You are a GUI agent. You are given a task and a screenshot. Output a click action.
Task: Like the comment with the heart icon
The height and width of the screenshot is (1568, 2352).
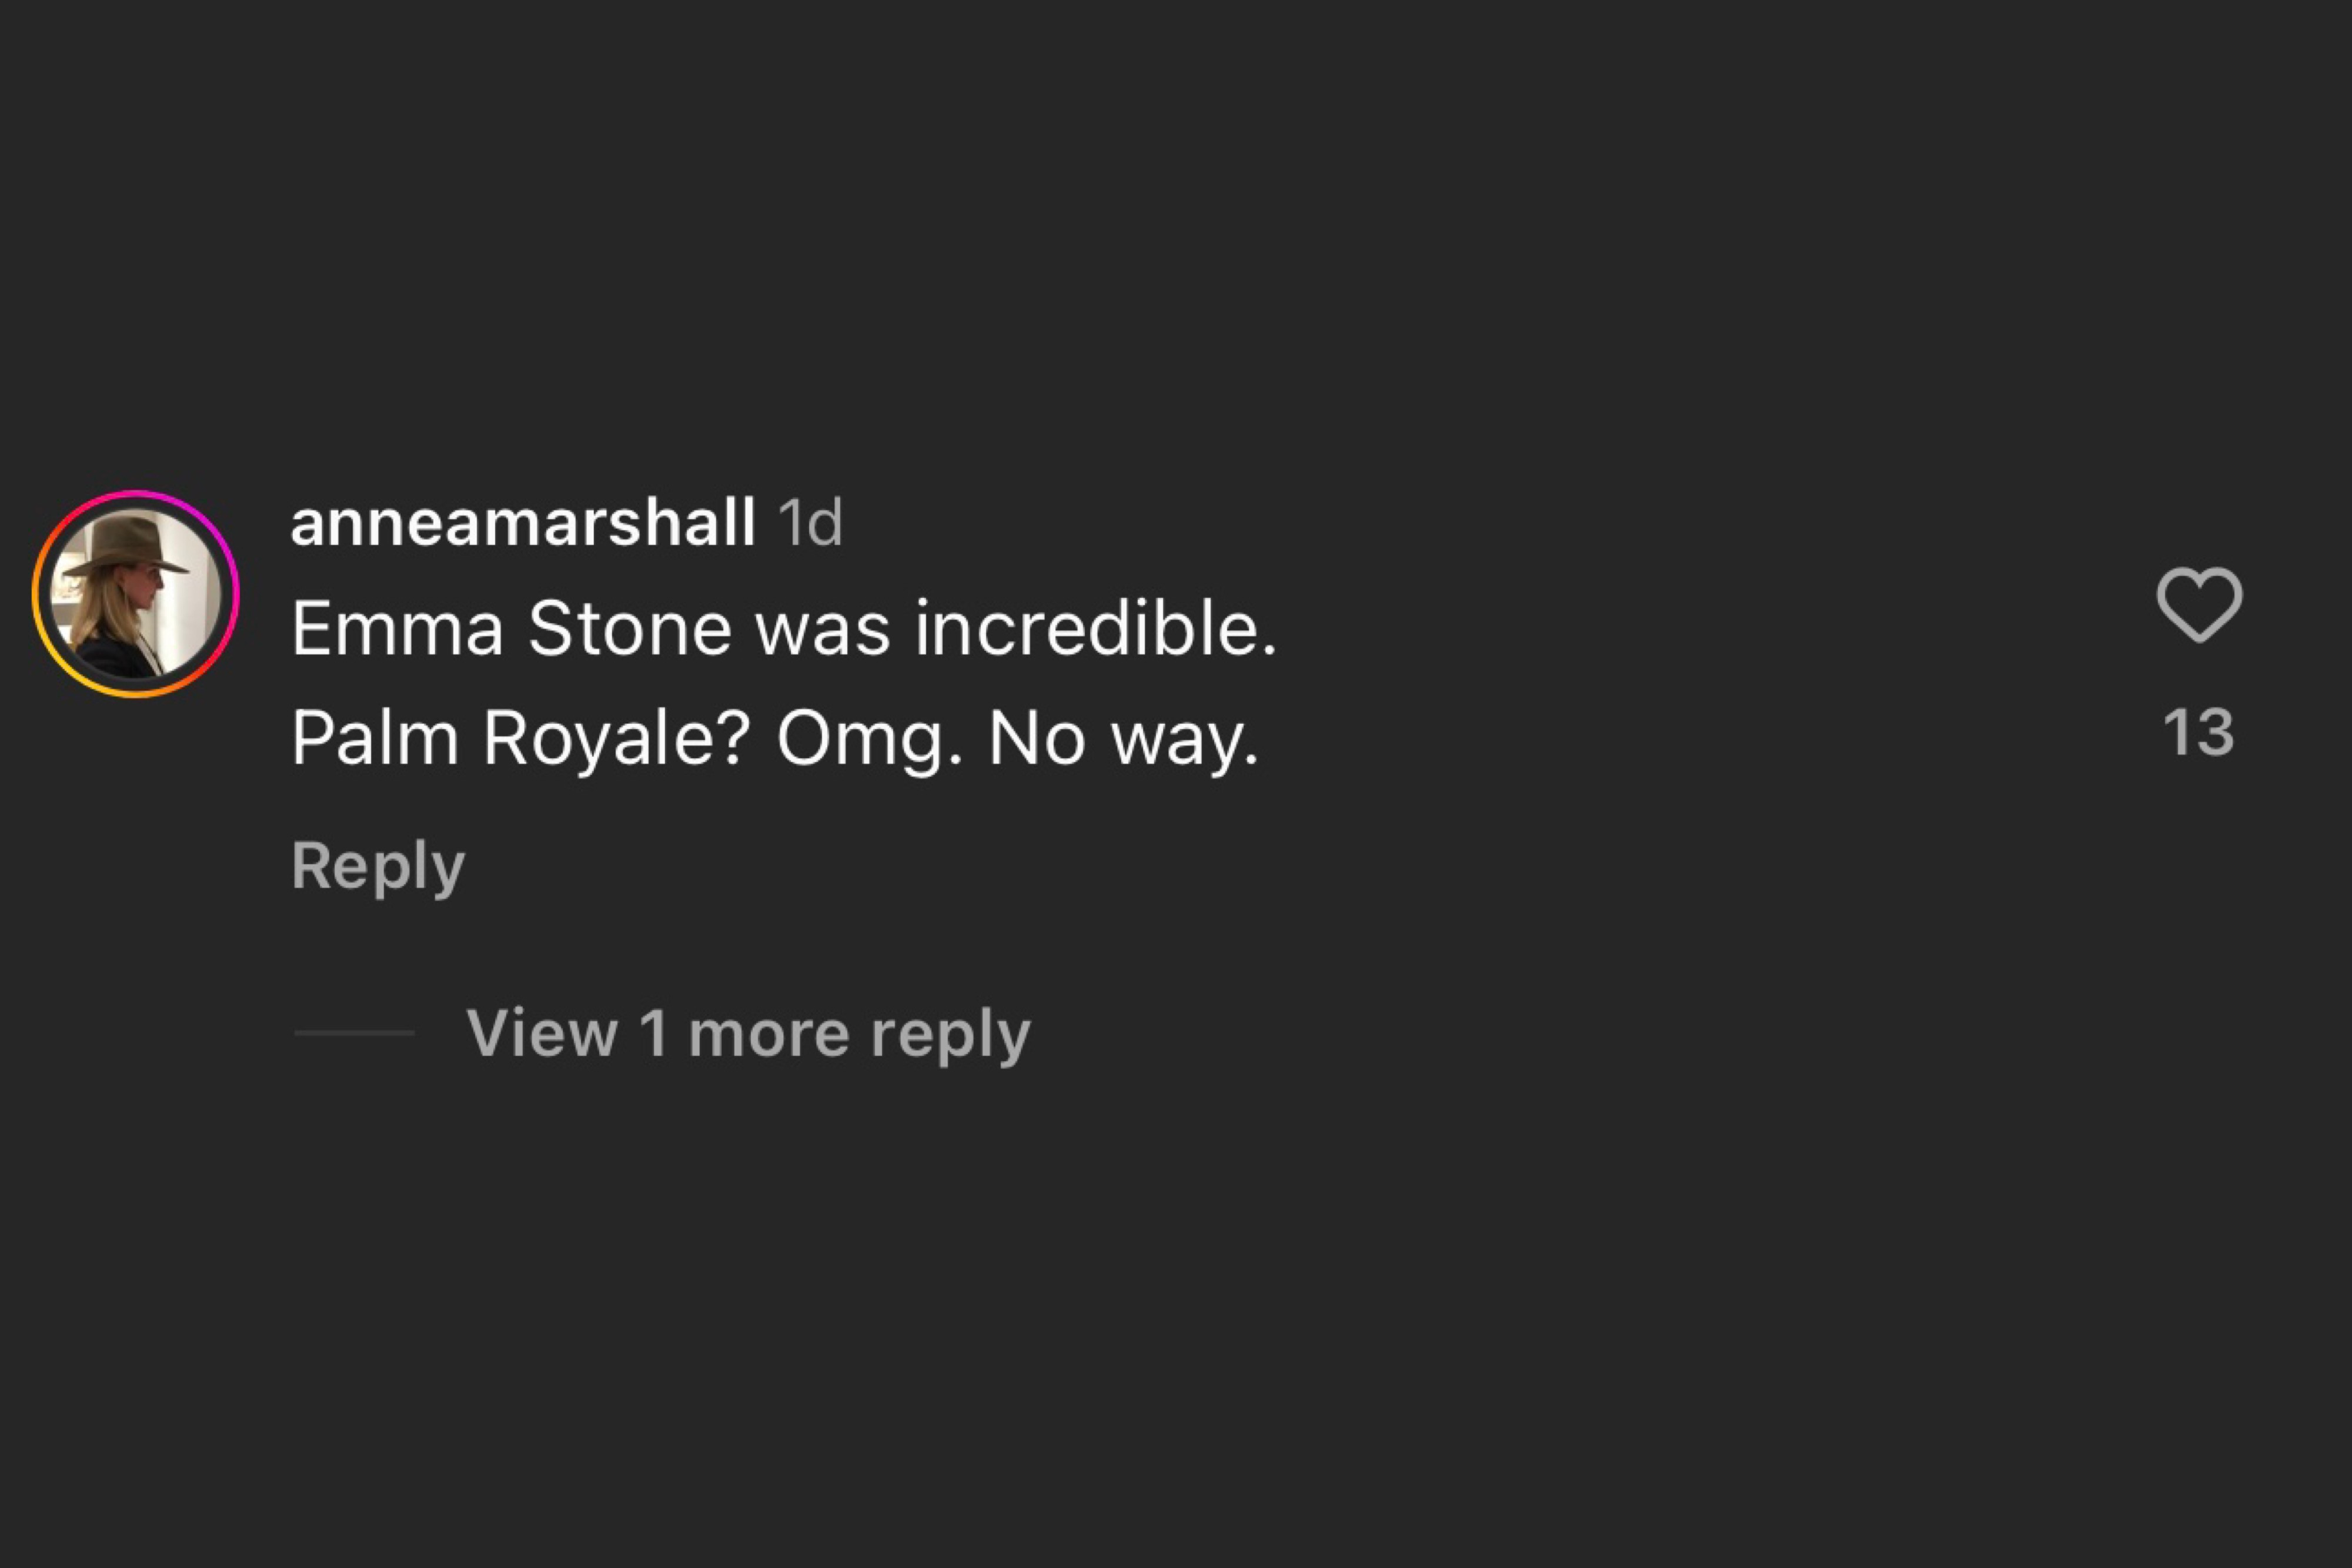coord(2199,604)
